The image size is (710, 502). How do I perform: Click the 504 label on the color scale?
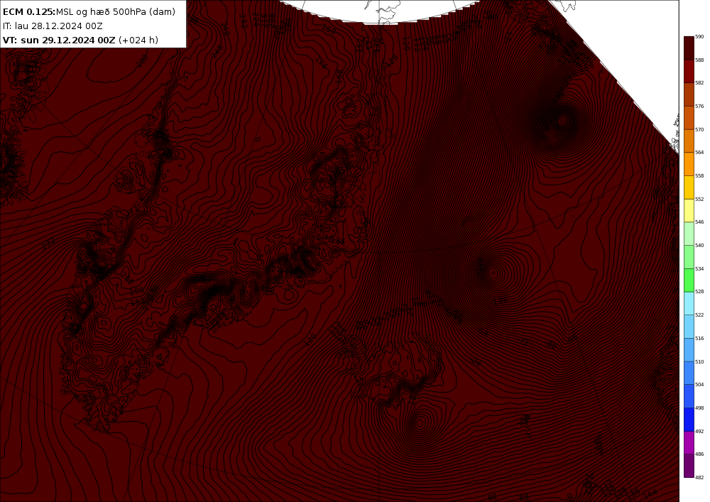tap(699, 385)
